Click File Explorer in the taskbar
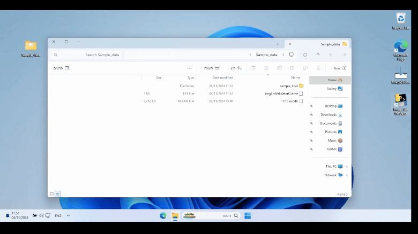The image size is (418, 234). coord(175,216)
